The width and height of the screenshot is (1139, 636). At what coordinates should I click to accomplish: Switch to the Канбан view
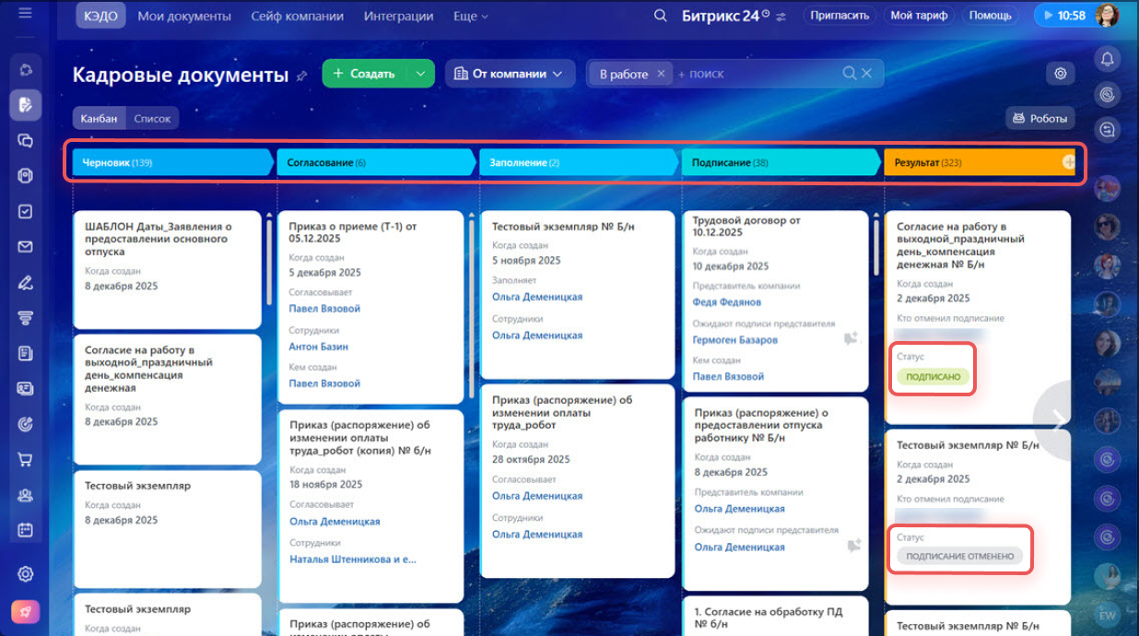(99, 118)
